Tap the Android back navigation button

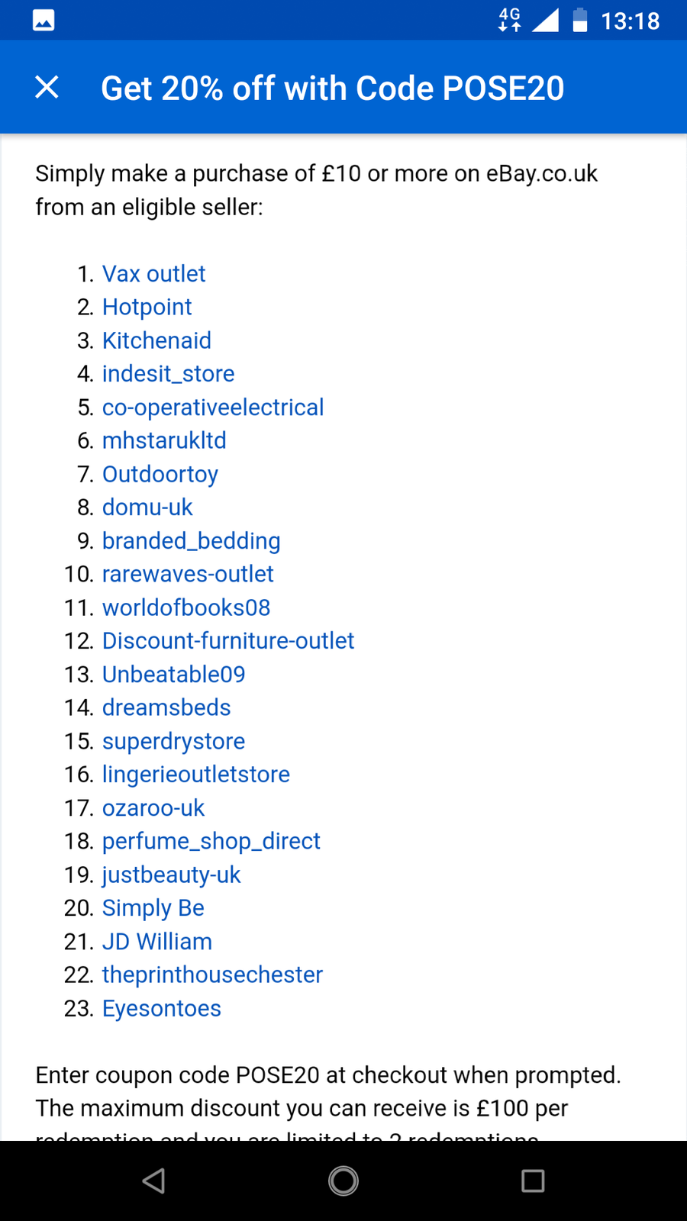[x=154, y=1181]
